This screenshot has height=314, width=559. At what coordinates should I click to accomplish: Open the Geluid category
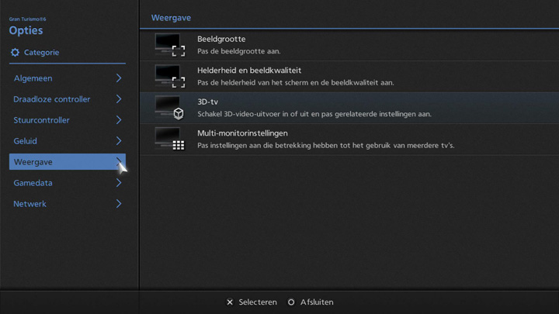click(26, 141)
